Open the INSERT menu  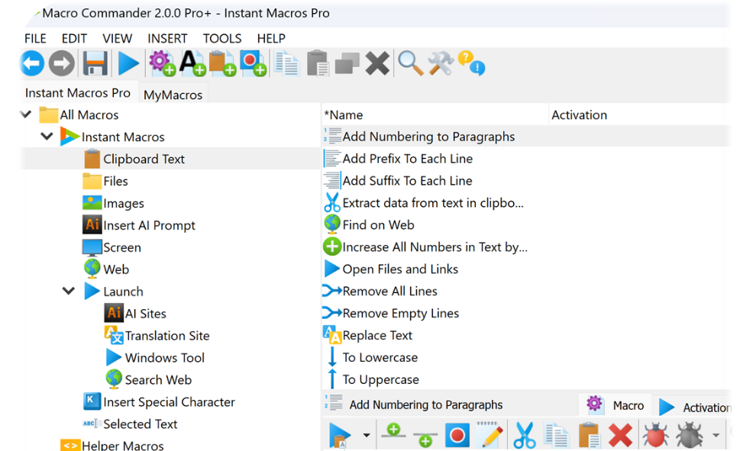167,38
